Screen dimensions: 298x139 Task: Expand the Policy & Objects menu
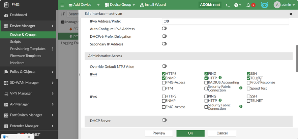tap(28, 72)
